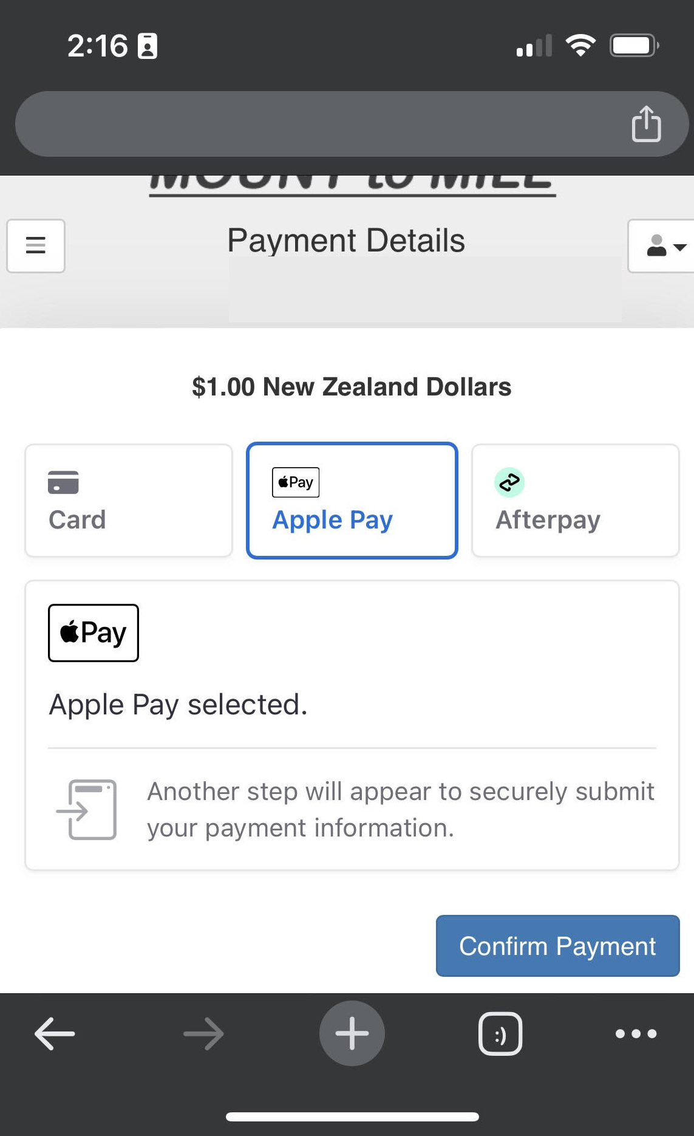Image resolution: width=694 pixels, height=1136 pixels.
Task: Tap the share icon in address bar
Action: pos(646,124)
